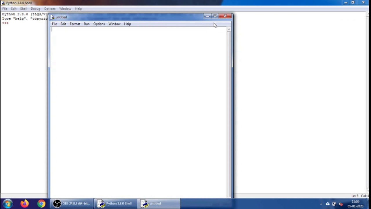This screenshot has height=209, width=371.
Task: Minimize the untitled editor window
Action: [208, 16]
